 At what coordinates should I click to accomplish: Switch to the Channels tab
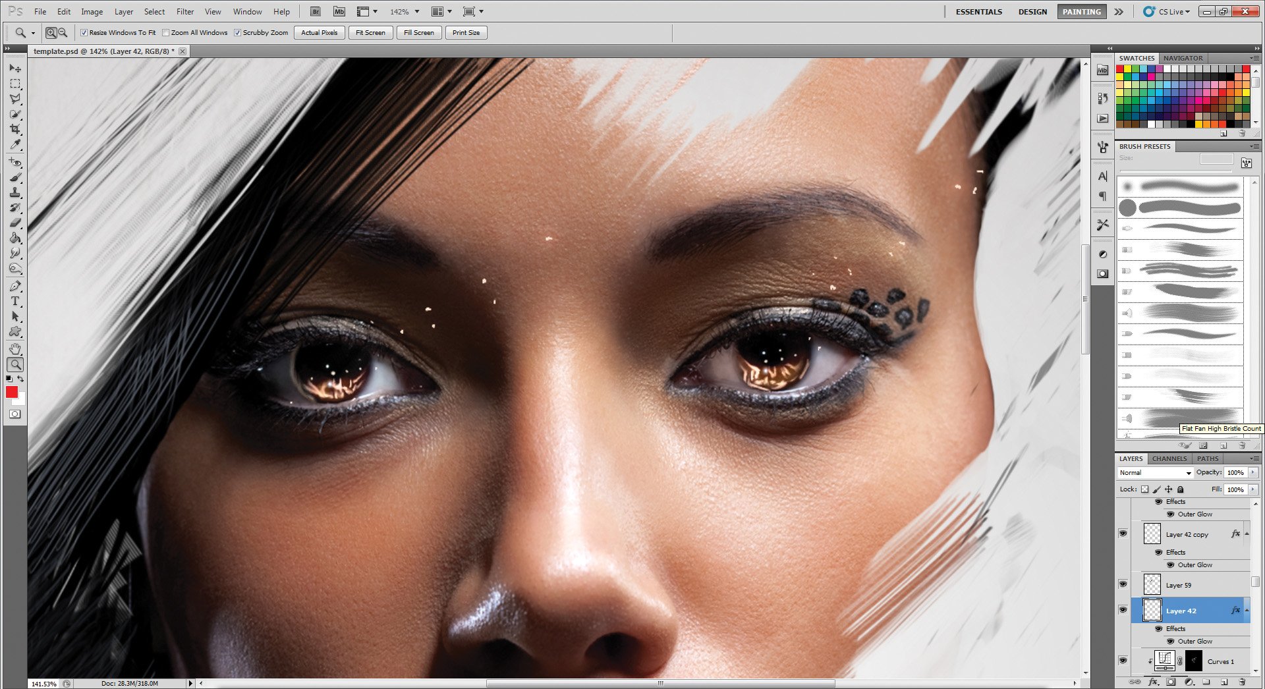pos(1169,458)
